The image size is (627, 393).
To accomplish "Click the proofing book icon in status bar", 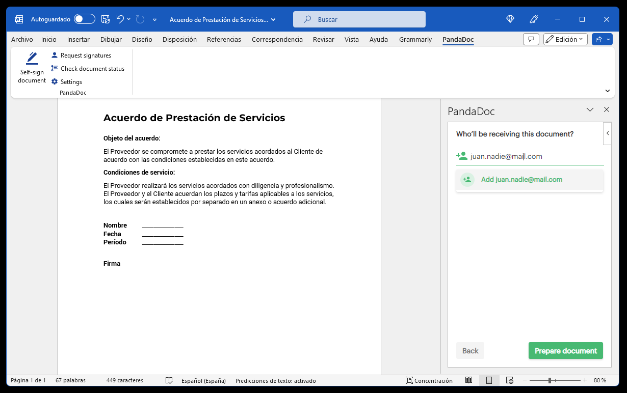I will tap(169, 380).
